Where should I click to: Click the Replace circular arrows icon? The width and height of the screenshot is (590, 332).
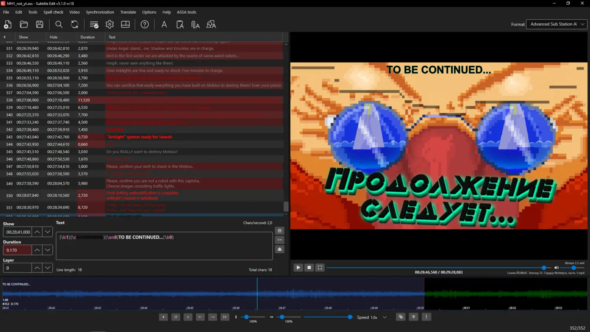pos(75,24)
